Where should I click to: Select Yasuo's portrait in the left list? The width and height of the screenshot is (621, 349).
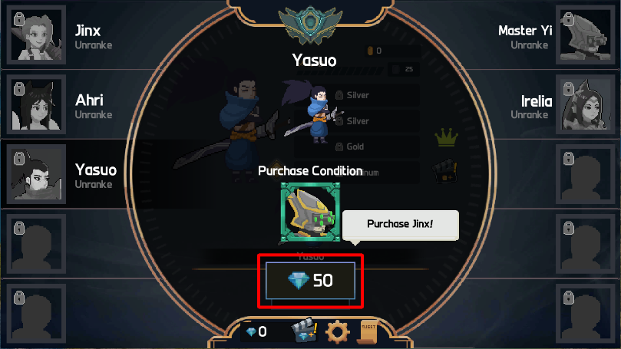tap(36, 174)
